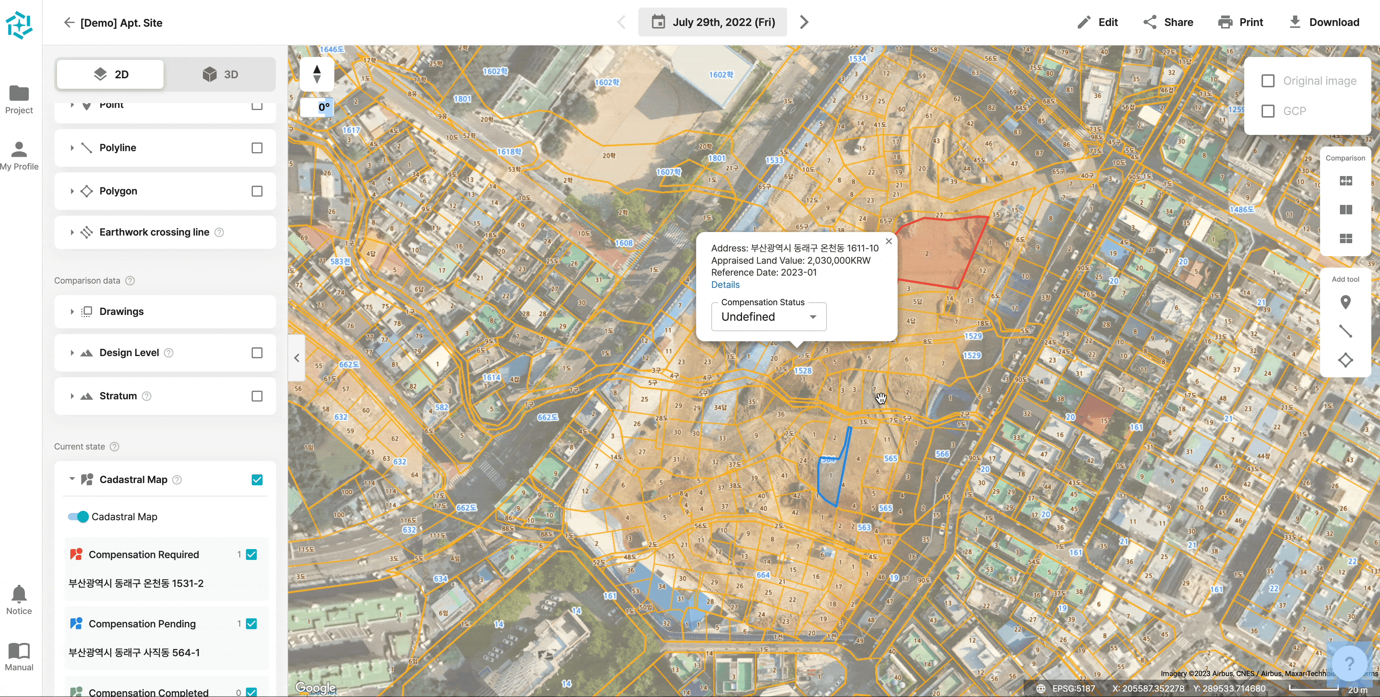Viewport: 1380px width, 697px height.
Task: Uncheck Cadastral Map layer checkbox
Action: [257, 480]
